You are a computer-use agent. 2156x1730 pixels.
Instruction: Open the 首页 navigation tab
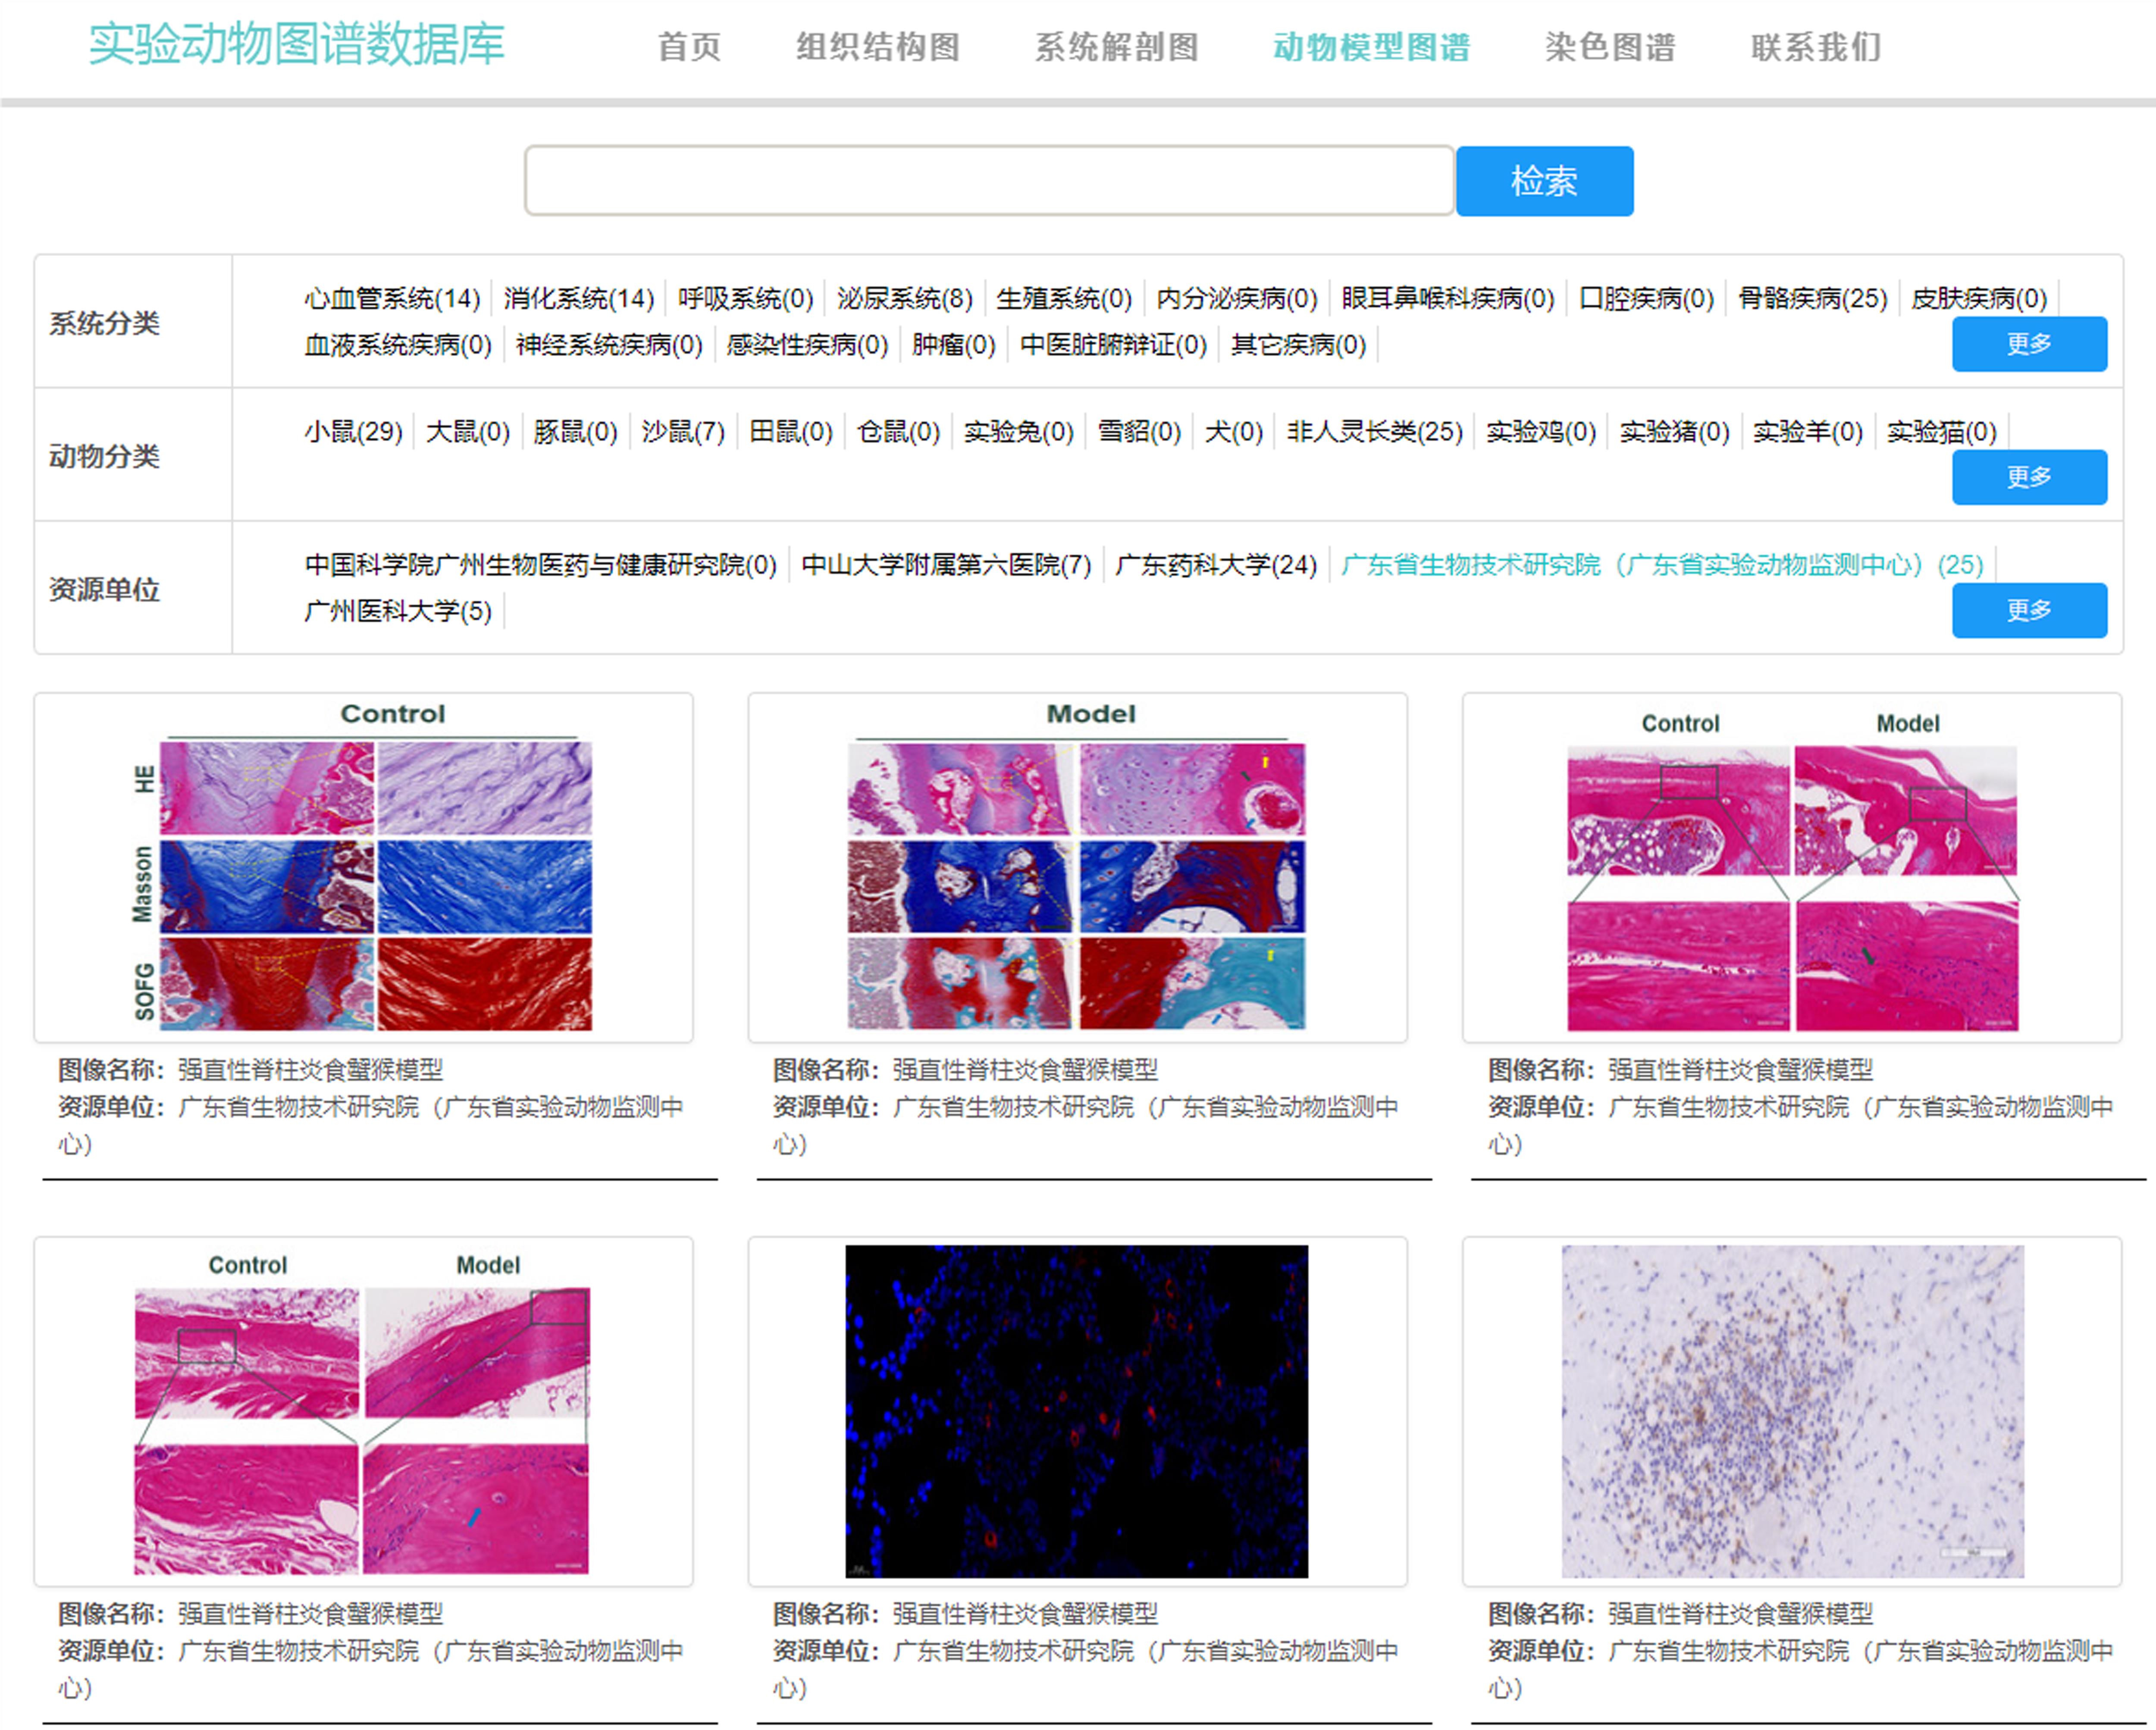[x=689, y=47]
